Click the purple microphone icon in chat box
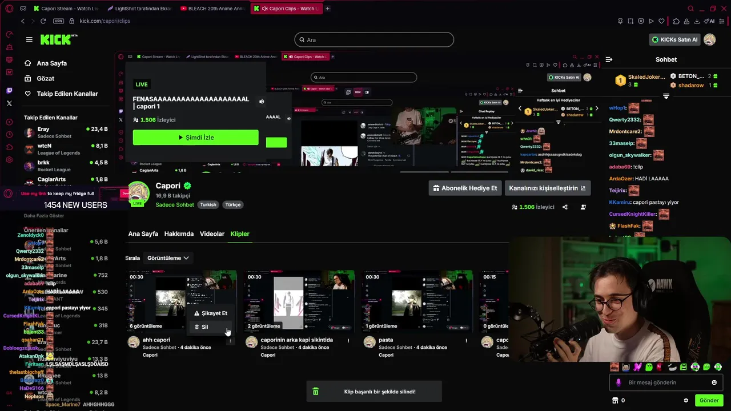This screenshot has width=731, height=411. point(618,382)
